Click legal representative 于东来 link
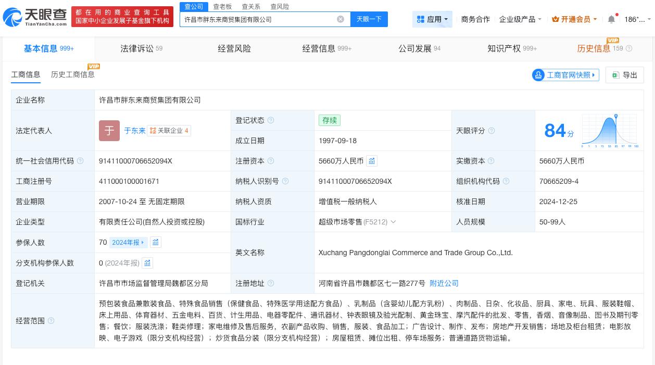Image resolution: width=655 pixels, height=365 pixels. point(134,131)
